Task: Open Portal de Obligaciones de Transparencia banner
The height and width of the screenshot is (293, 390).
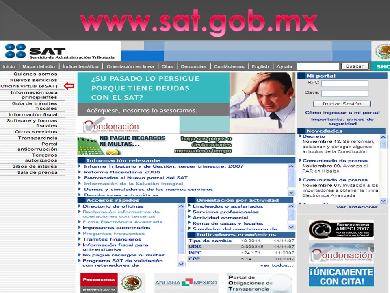Action: [x=259, y=282]
